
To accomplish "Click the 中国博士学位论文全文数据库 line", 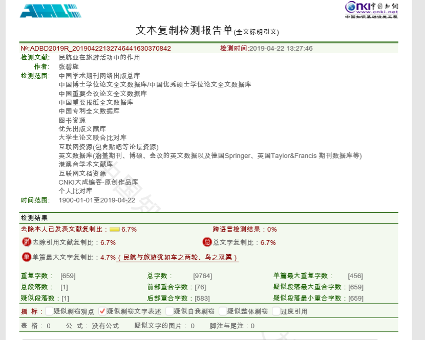I will pos(155,84).
